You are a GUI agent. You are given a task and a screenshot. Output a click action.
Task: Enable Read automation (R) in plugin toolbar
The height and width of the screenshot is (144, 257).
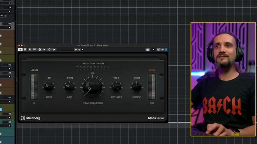(30, 50)
